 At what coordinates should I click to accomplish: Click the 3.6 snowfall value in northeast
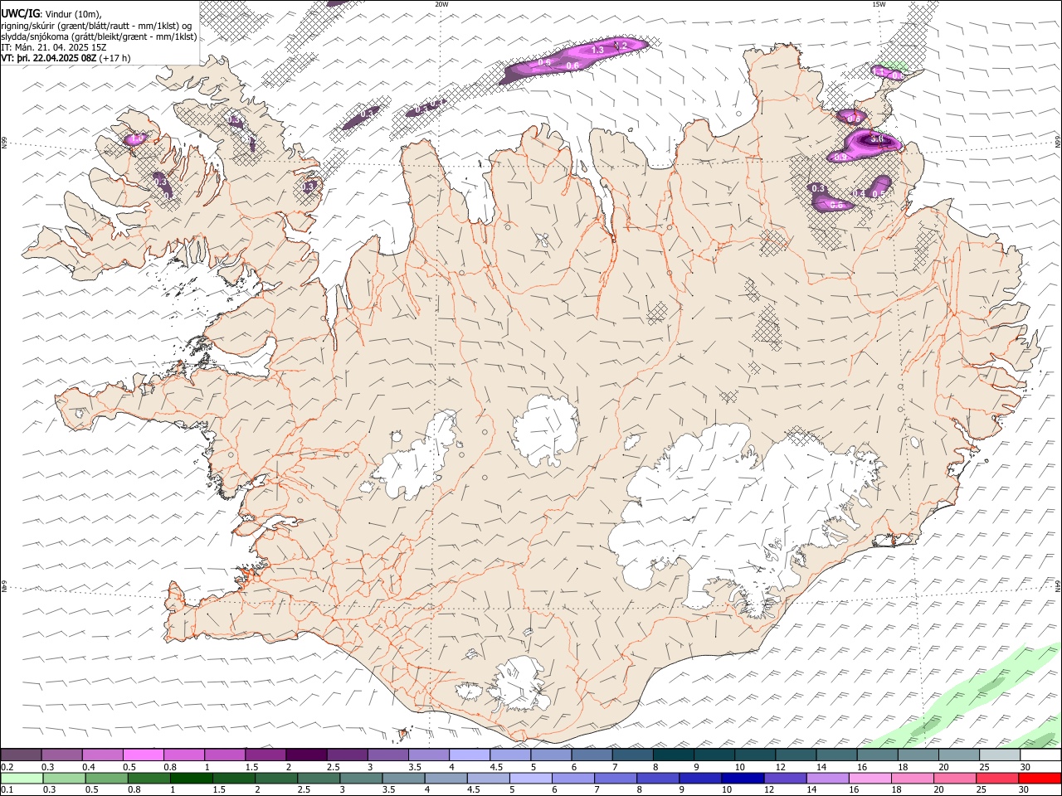tap(876, 139)
